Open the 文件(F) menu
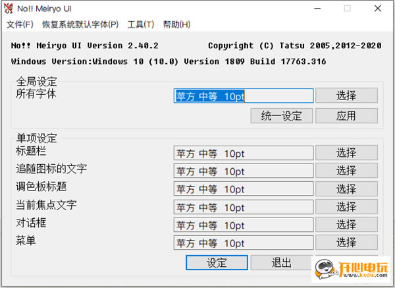The height and width of the screenshot is (288, 395). click(x=20, y=24)
